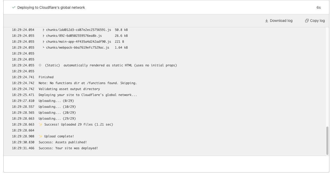Click the Download log button
Viewport: 333px width, 177px height.
(279, 21)
